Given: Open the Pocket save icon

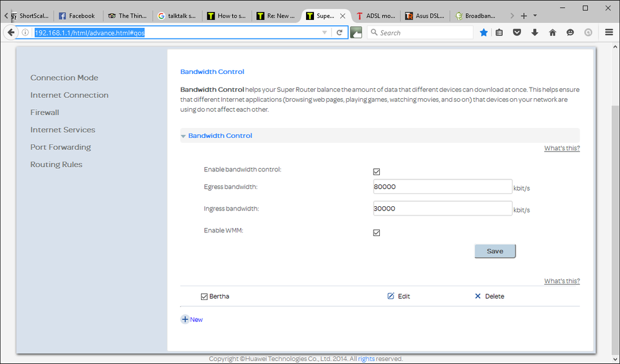Looking at the screenshot, I should 517,32.
